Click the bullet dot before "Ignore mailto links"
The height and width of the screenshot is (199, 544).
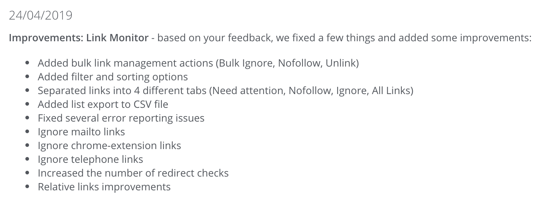tap(27, 132)
